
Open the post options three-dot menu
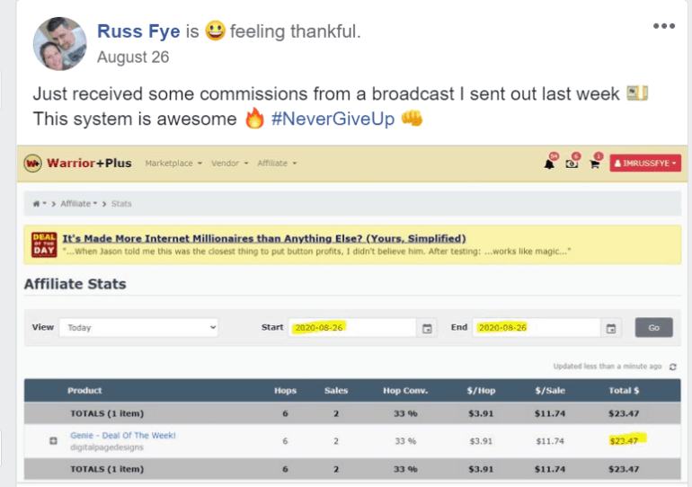pyautogui.click(x=664, y=26)
